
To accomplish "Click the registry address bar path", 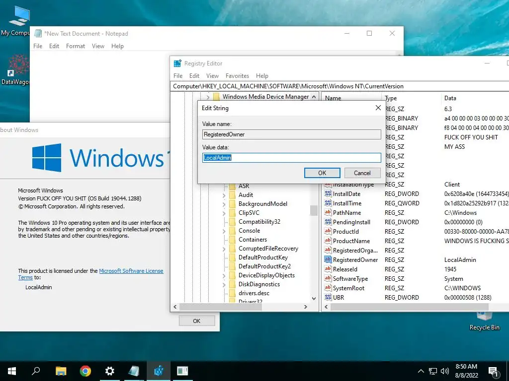I will pyautogui.click(x=288, y=86).
